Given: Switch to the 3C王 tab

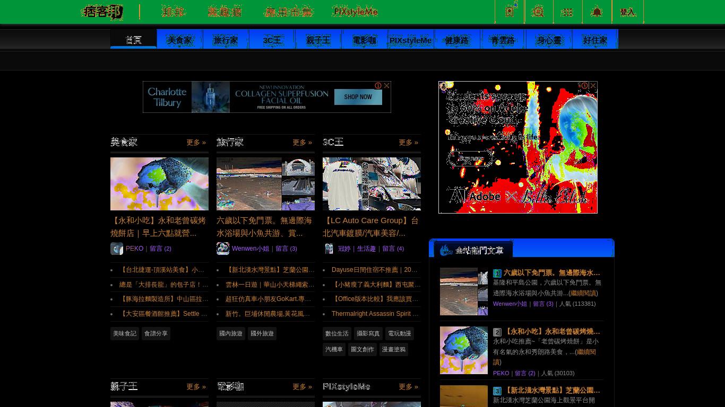Looking at the screenshot, I should [272, 40].
